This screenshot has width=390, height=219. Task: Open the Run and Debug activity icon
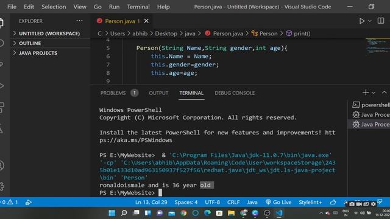[2, 86]
